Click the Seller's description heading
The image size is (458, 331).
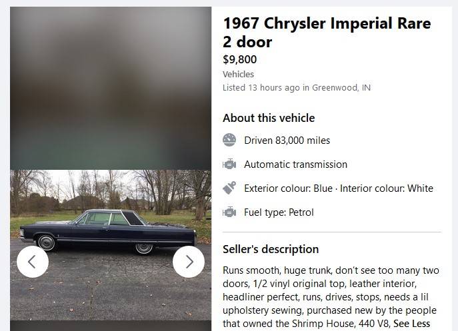pyautogui.click(x=271, y=249)
